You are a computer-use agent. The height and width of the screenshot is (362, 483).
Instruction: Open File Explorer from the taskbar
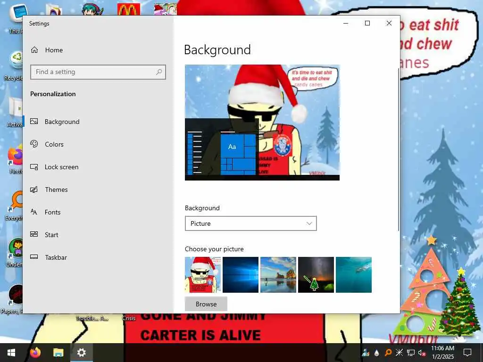click(58, 353)
